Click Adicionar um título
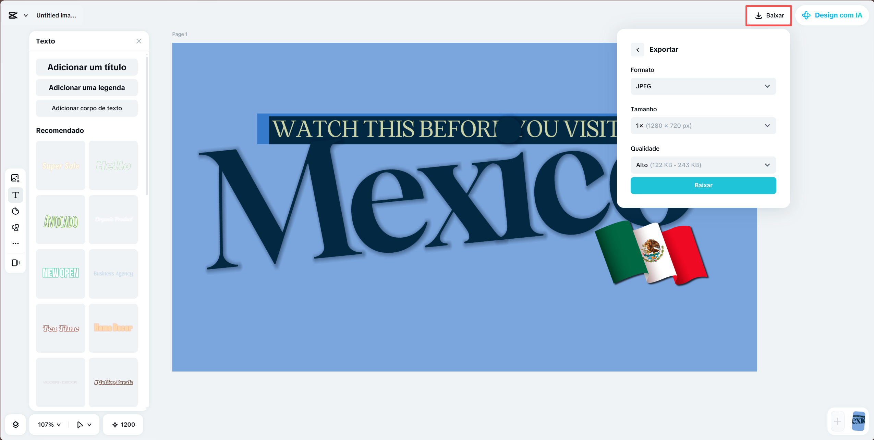874x440 pixels. (87, 67)
